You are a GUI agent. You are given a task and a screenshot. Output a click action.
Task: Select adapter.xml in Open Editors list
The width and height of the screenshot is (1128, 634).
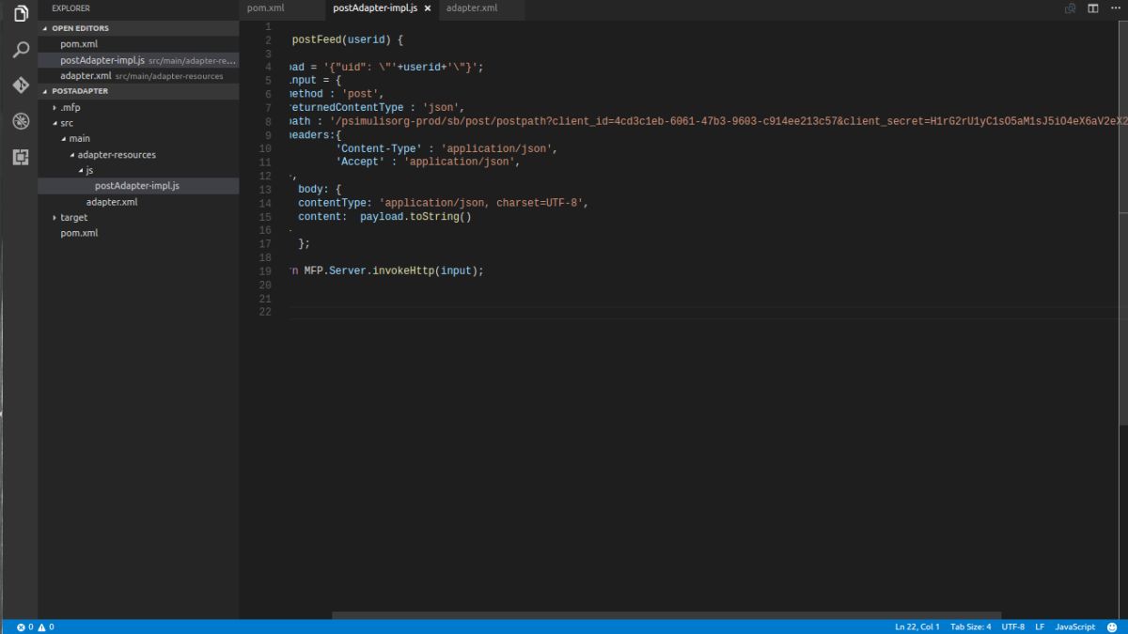(x=138, y=76)
